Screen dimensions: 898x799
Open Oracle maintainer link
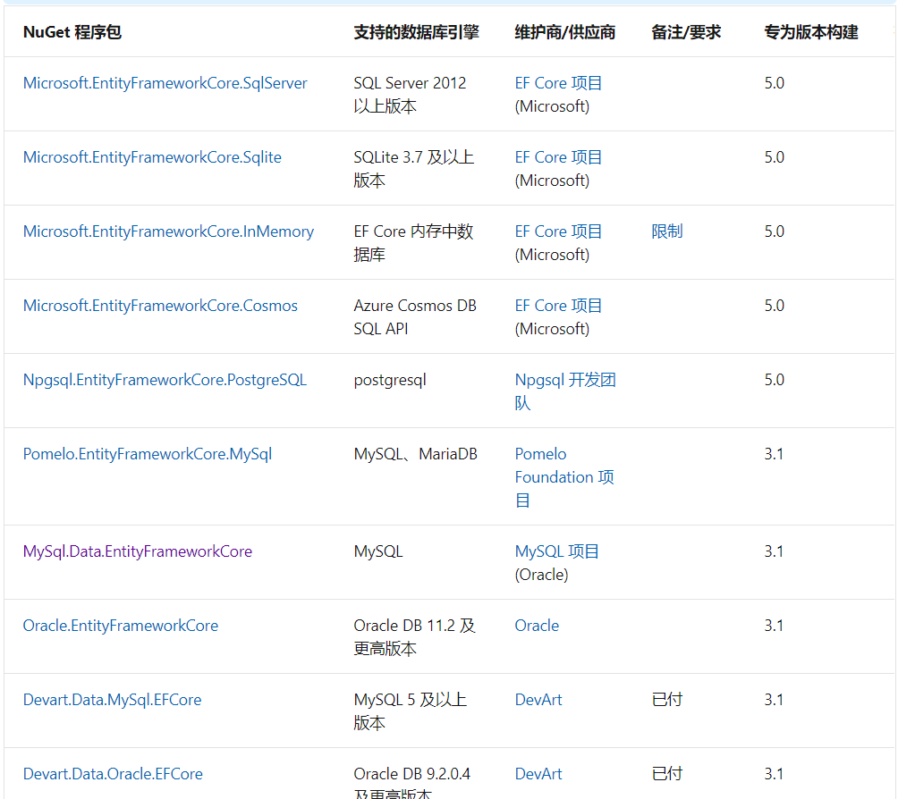tap(537, 626)
